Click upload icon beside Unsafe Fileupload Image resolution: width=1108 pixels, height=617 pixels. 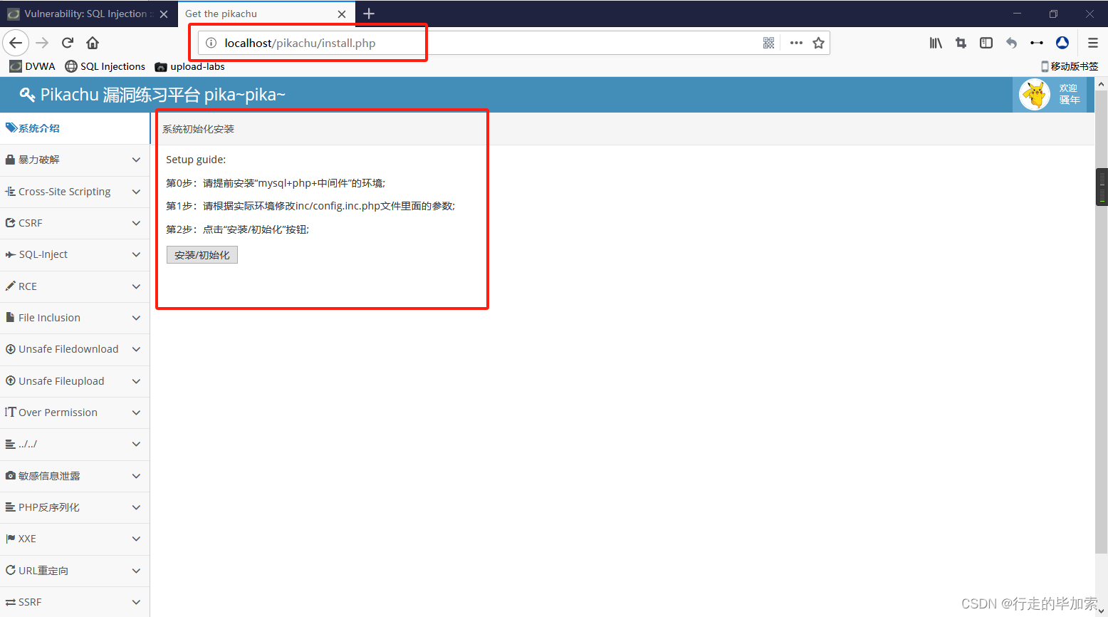coord(11,380)
